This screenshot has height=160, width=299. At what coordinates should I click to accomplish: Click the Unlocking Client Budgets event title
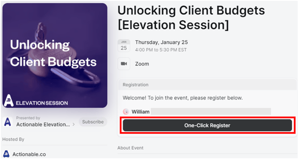[x=191, y=17]
